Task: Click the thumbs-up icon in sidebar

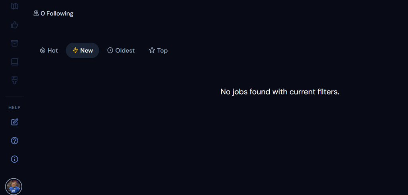Action: [15, 25]
